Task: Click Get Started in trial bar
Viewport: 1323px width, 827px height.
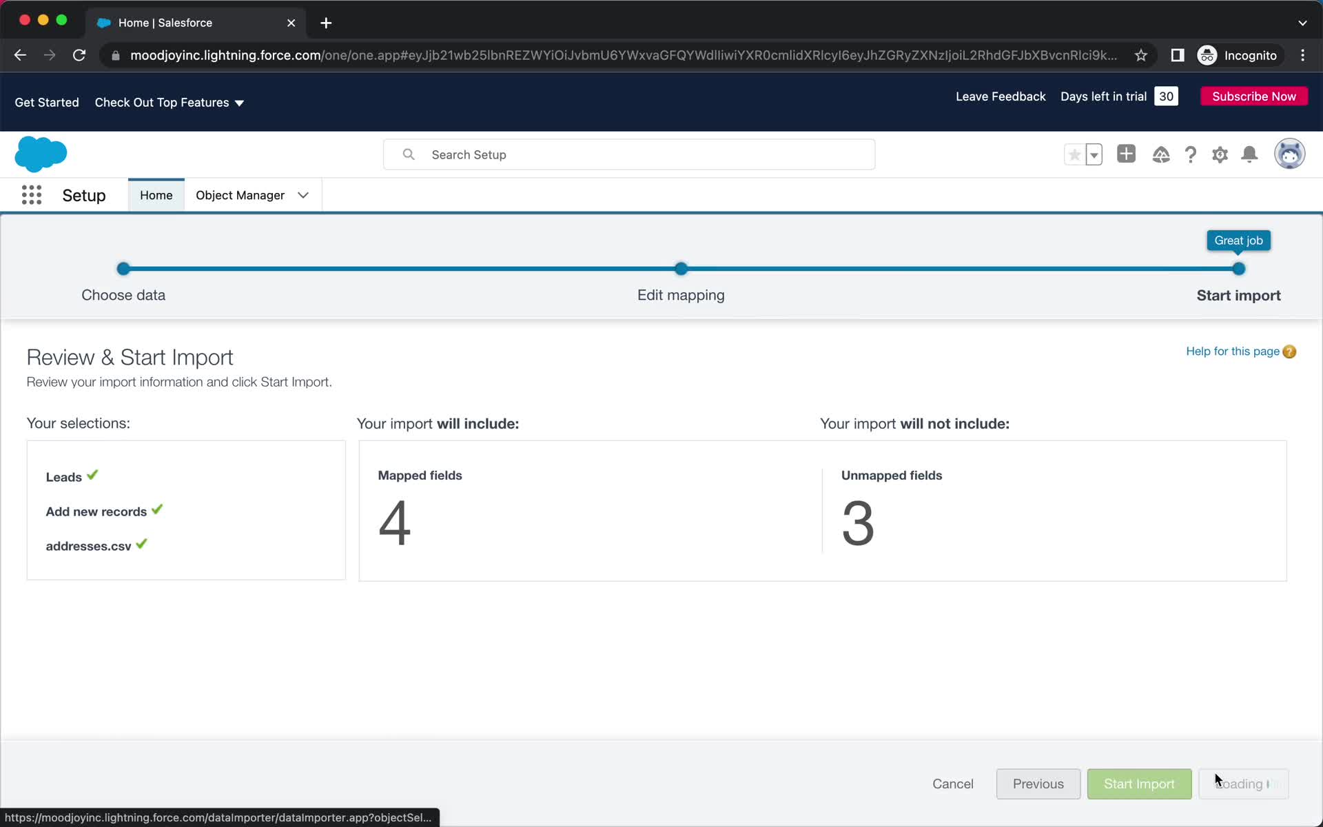Action: click(x=47, y=103)
